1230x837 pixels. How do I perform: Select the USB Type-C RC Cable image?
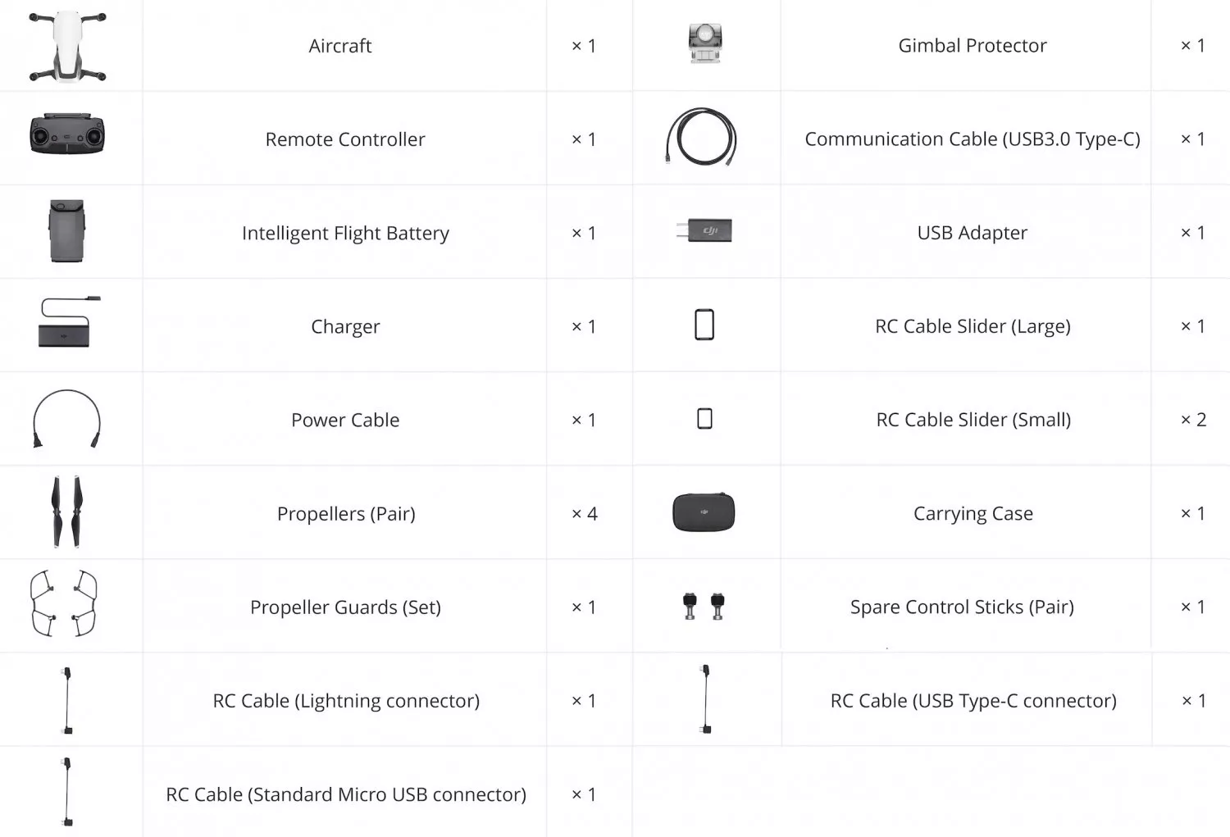[x=705, y=699]
